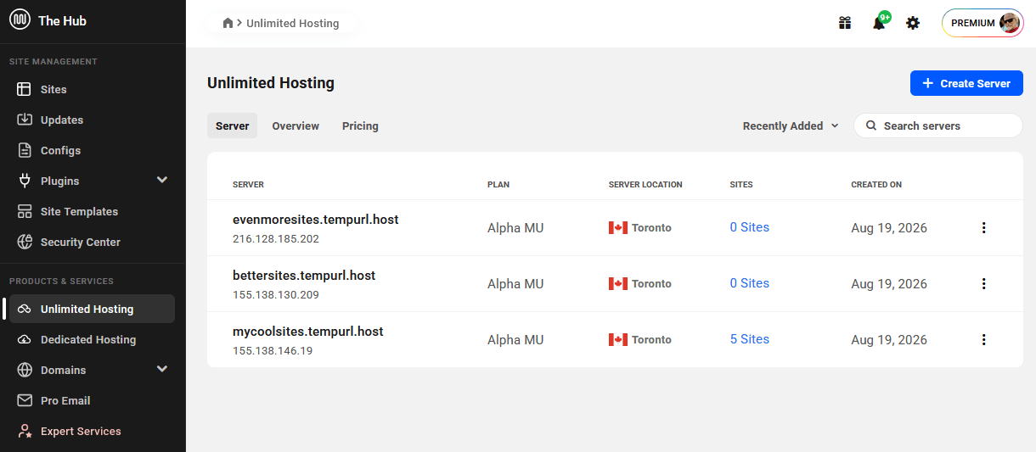
Task: Click the Search servers input field
Action: [x=938, y=126]
